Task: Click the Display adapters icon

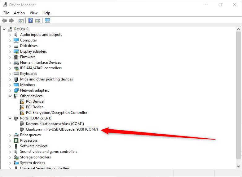Action: [16, 51]
